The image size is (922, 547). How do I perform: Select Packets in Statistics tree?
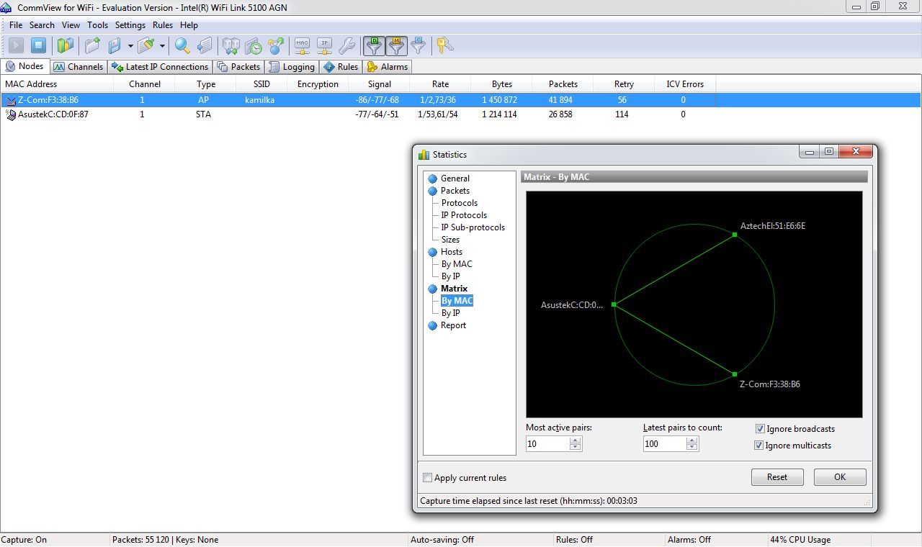tap(455, 191)
